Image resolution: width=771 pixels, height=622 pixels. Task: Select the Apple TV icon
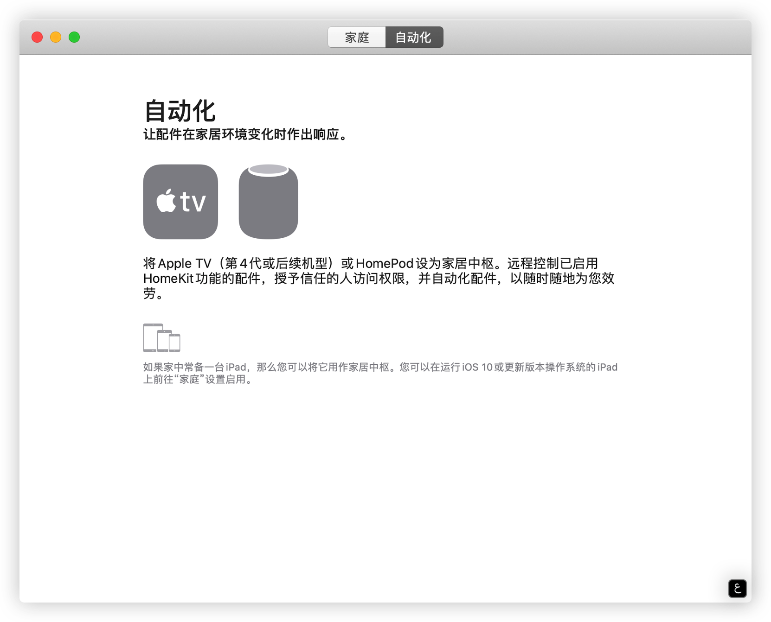[x=180, y=202]
